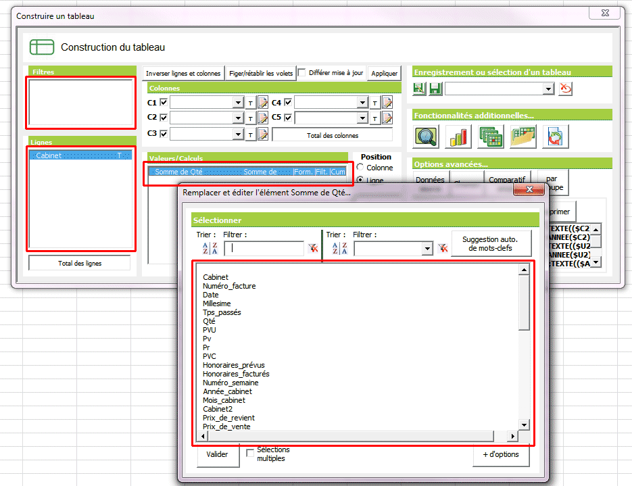Select Tps_passés in the field list

[x=222, y=312]
